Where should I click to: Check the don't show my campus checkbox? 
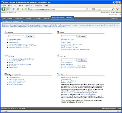click(62, 100)
